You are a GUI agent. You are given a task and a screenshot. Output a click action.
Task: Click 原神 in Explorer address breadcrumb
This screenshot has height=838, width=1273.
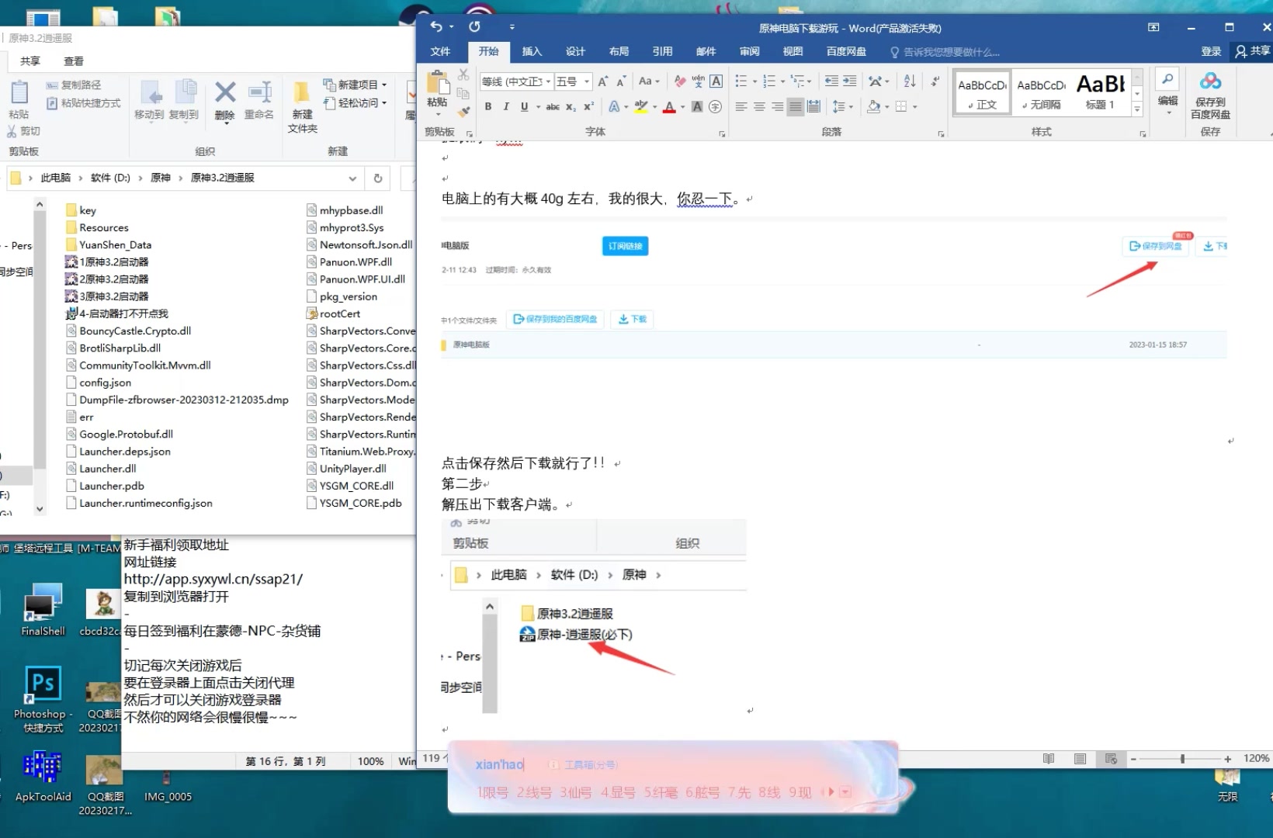pyautogui.click(x=161, y=178)
